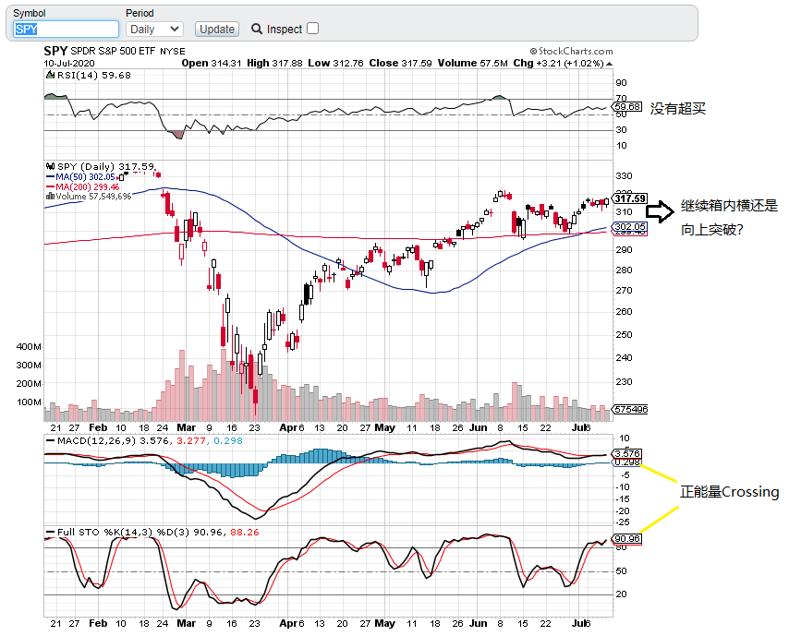Click the Low 312.76 header value

[x=335, y=64]
